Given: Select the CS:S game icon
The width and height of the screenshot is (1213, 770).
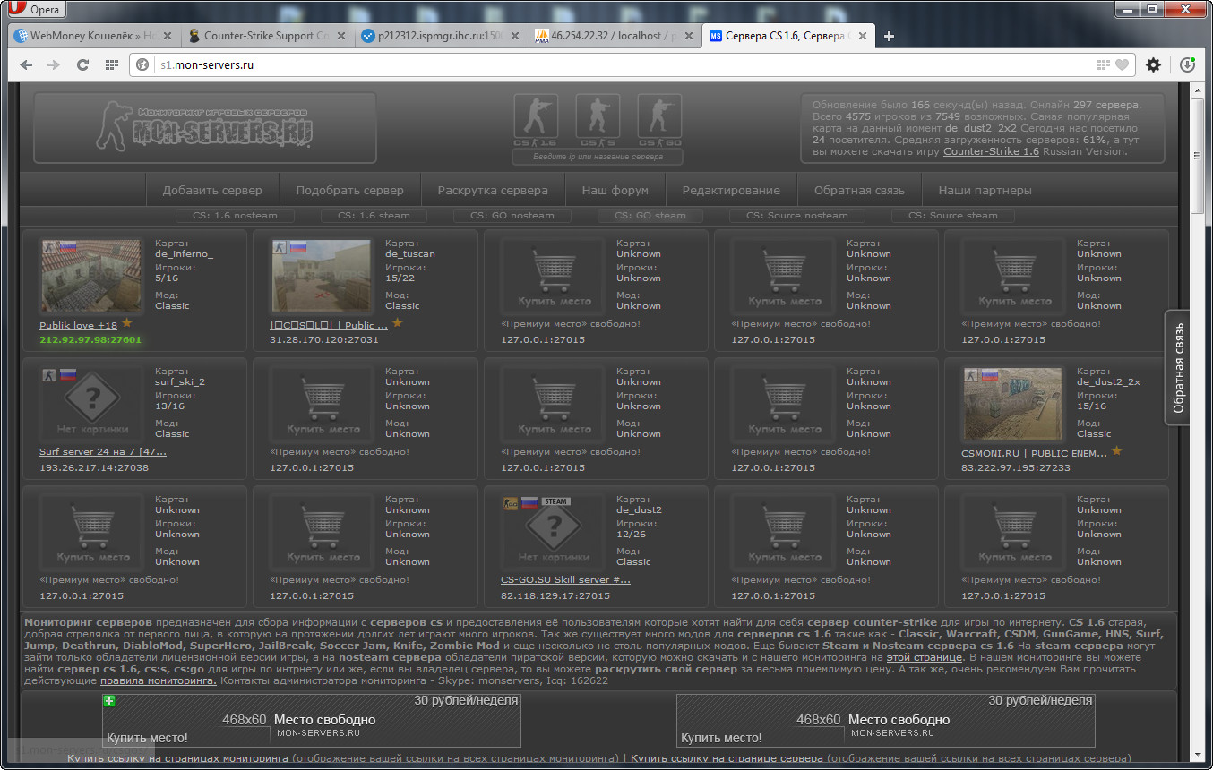Looking at the screenshot, I should (x=598, y=121).
